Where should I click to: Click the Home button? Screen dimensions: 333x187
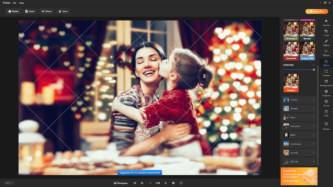[x=13, y=11]
